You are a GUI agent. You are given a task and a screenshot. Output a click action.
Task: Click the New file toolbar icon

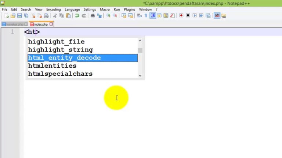pos(7,16)
